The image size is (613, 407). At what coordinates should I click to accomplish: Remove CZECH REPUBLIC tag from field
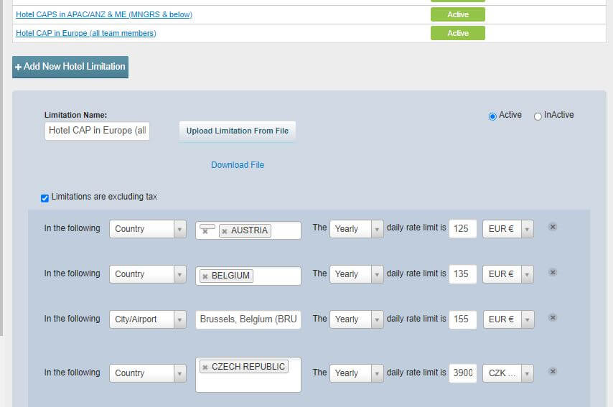[205, 367]
